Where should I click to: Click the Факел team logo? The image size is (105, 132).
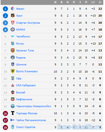pos(13,9)
